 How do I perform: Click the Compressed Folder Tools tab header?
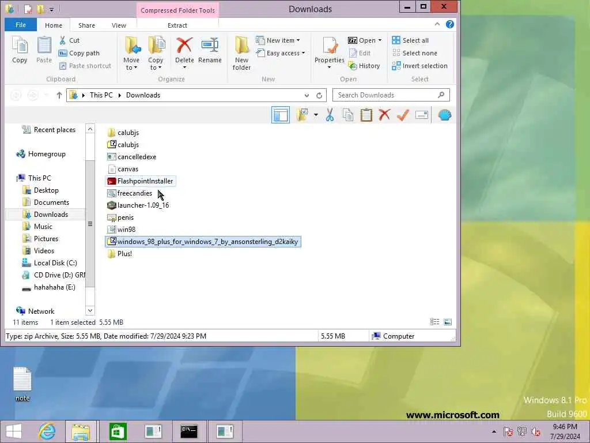(x=177, y=10)
